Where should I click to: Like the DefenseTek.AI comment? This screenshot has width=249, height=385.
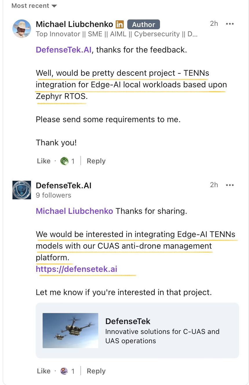tap(43, 371)
